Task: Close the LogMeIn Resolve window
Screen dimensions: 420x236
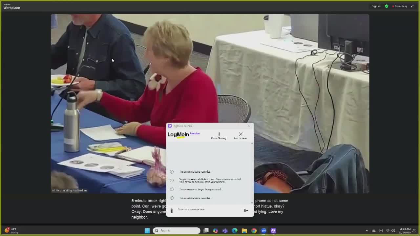Action: pos(249,126)
